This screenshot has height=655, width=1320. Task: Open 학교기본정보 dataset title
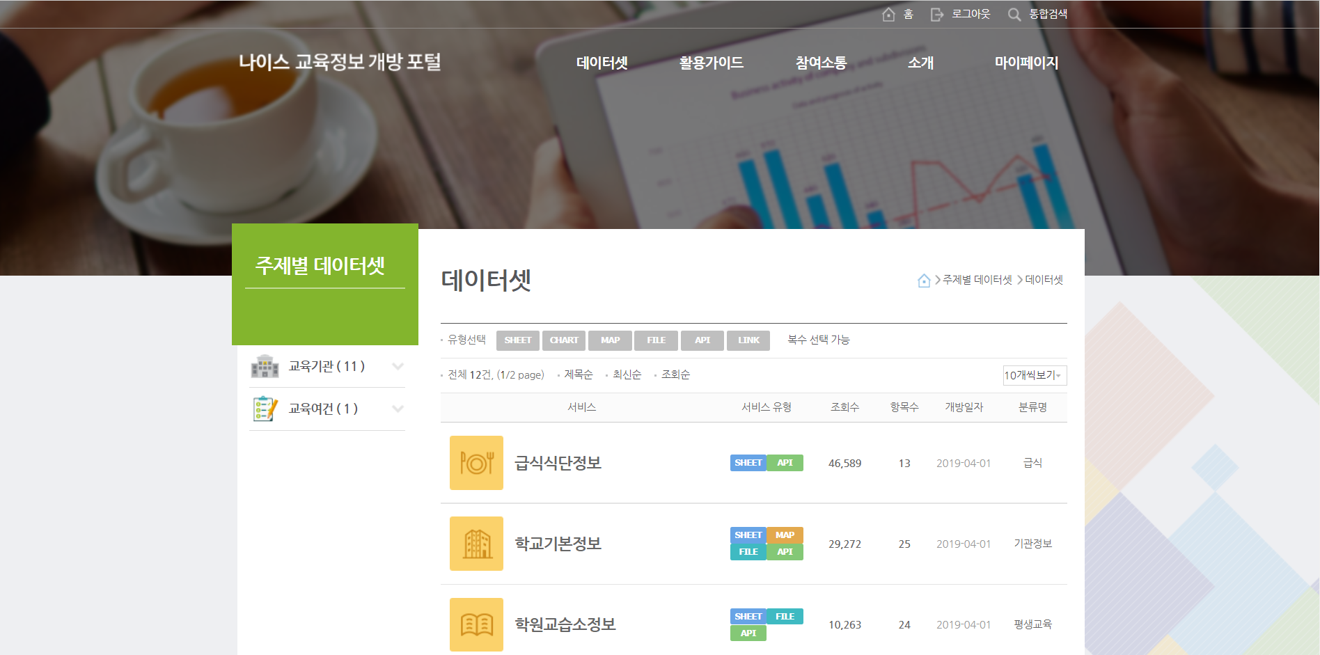coord(558,544)
